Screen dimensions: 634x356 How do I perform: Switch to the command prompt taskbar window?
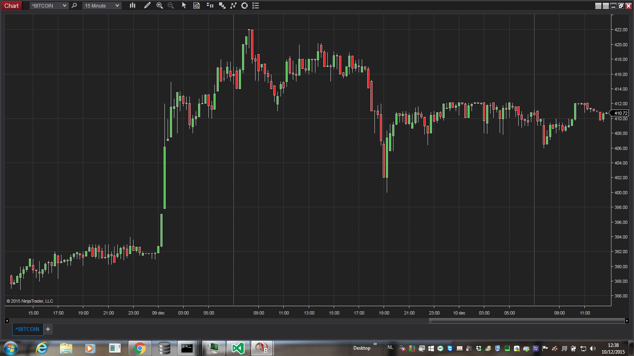click(x=187, y=348)
